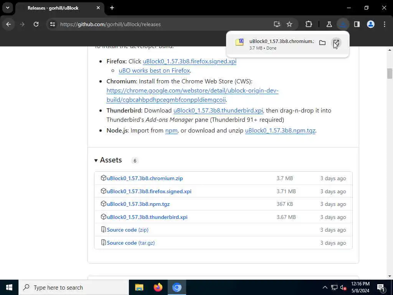Download uBlock0_1.57.3b8.firefox.signed.xpi asset
Screen dimensions: 393x295
149,191
